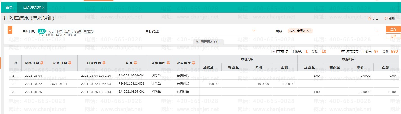Select the 本月 date range option
The width and height of the screenshot is (401, 114).
pyautogui.click(x=50, y=31)
